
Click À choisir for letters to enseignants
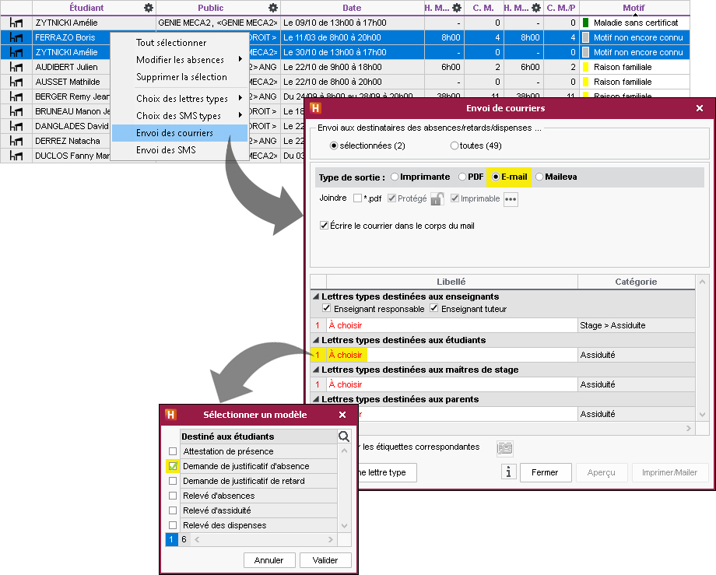[346, 325]
